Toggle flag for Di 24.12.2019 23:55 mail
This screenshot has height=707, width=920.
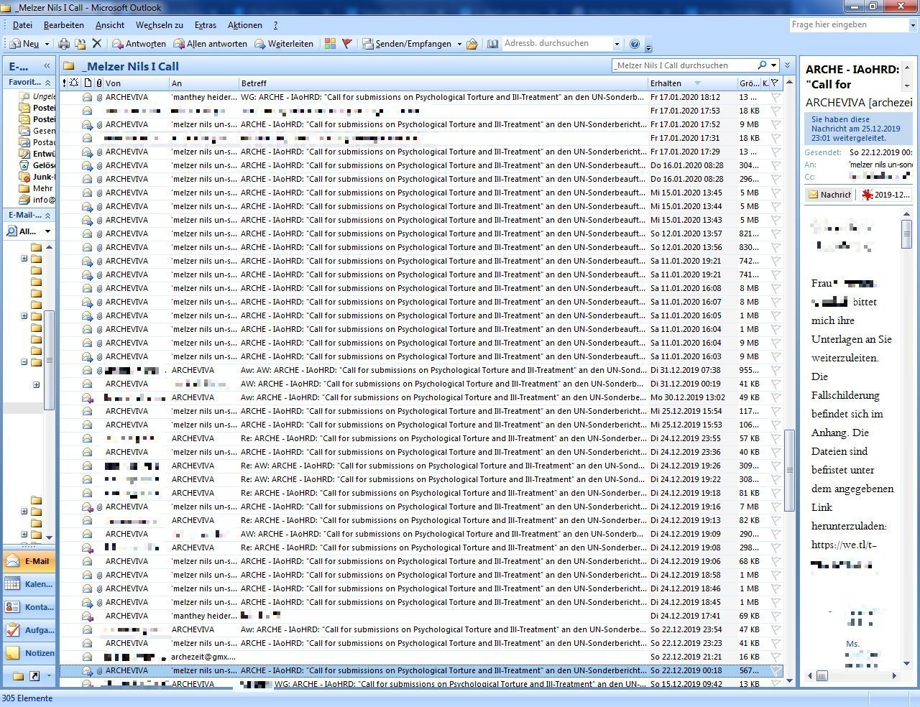(x=776, y=438)
